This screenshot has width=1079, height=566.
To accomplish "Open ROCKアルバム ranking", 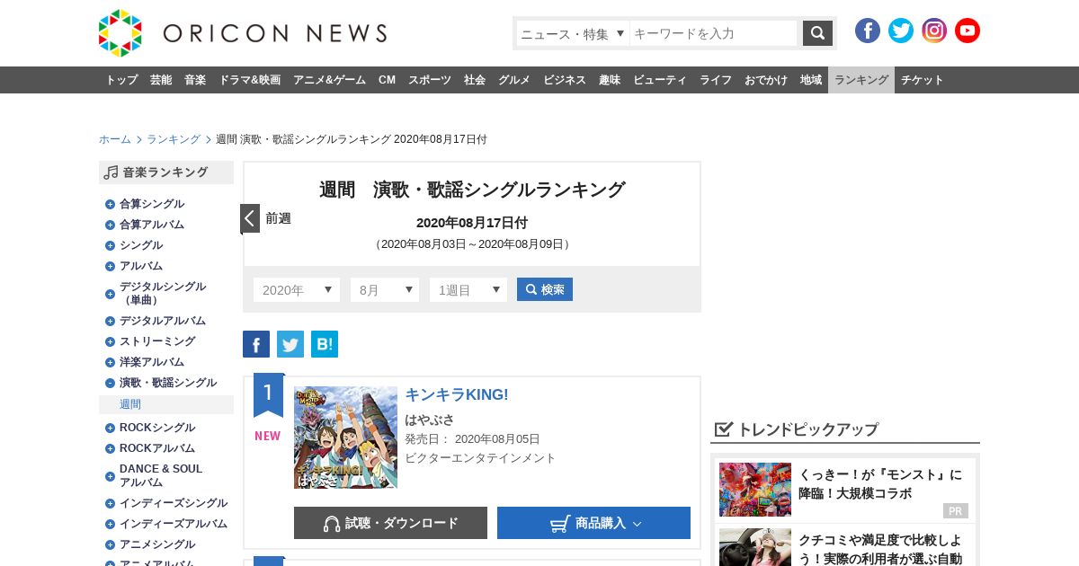I will (x=157, y=448).
